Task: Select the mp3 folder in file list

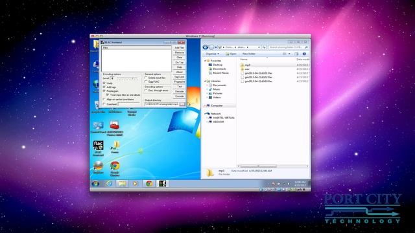Action: [248, 65]
